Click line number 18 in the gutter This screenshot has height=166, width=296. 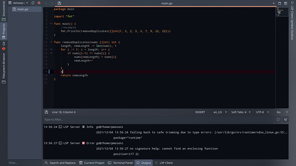coord(45,72)
